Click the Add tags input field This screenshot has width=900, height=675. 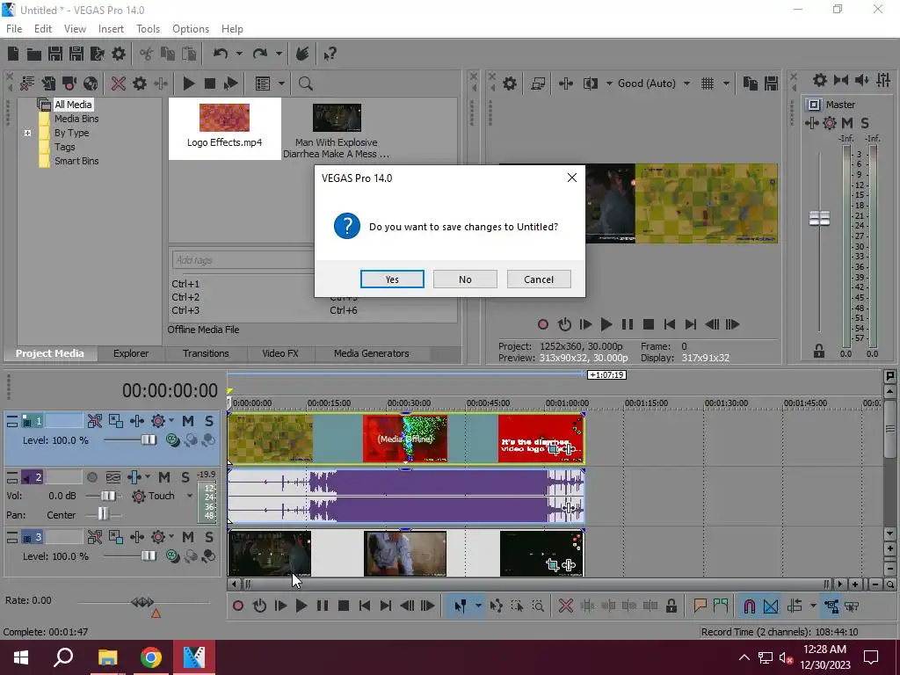pyautogui.click(x=243, y=260)
